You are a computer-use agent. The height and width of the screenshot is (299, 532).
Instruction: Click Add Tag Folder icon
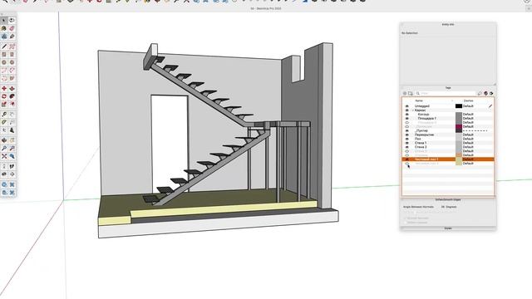(x=411, y=93)
